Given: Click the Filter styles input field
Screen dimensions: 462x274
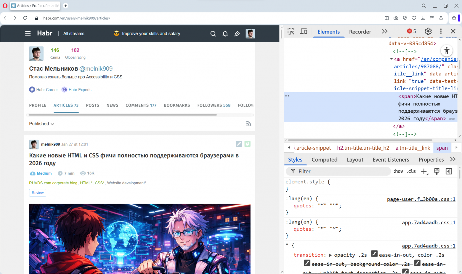Looking at the screenshot, I should pos(341,171).
